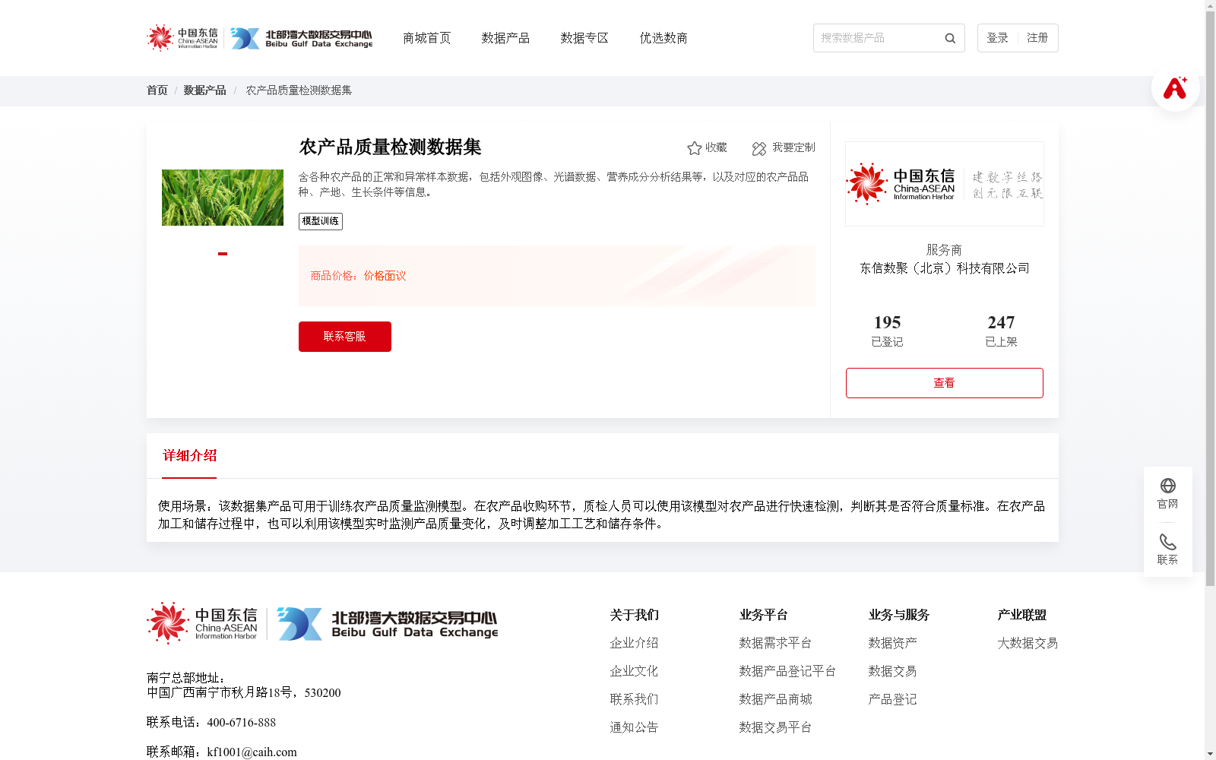The width and height of the screenshot is (1216, 760).
Task: Click the 业务与服务 footer heading
Action: click(899, 615)
